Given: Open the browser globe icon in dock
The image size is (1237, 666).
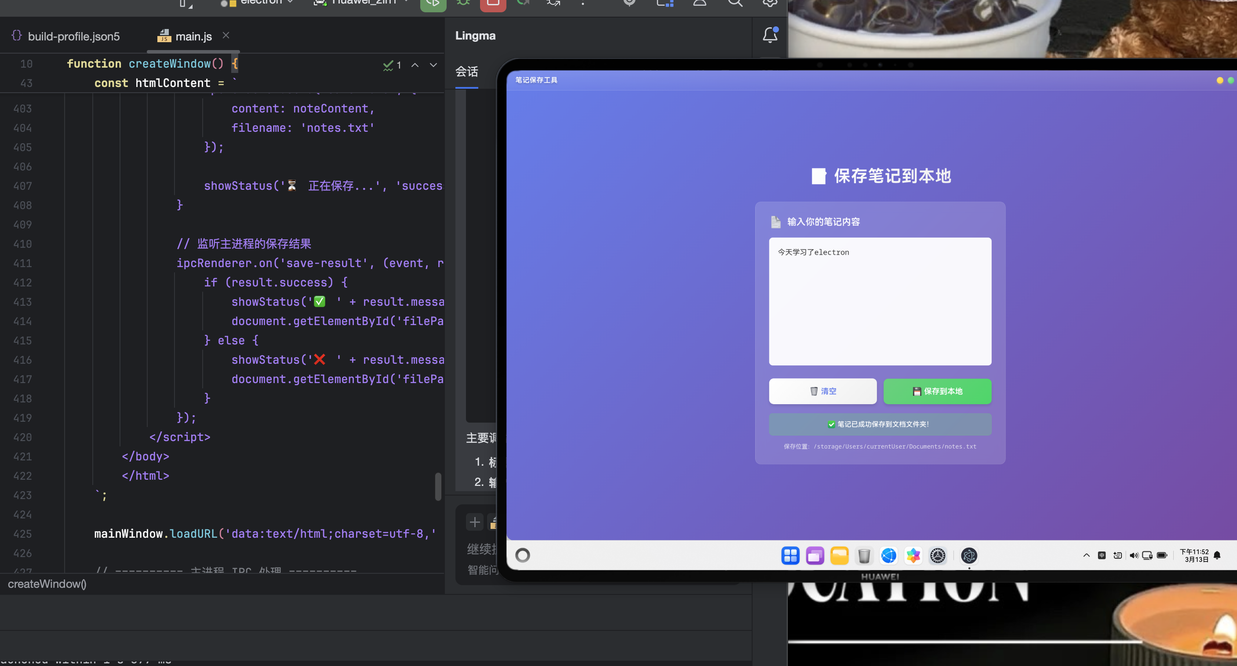Looking at the screenshot, I should click(888, 556).
